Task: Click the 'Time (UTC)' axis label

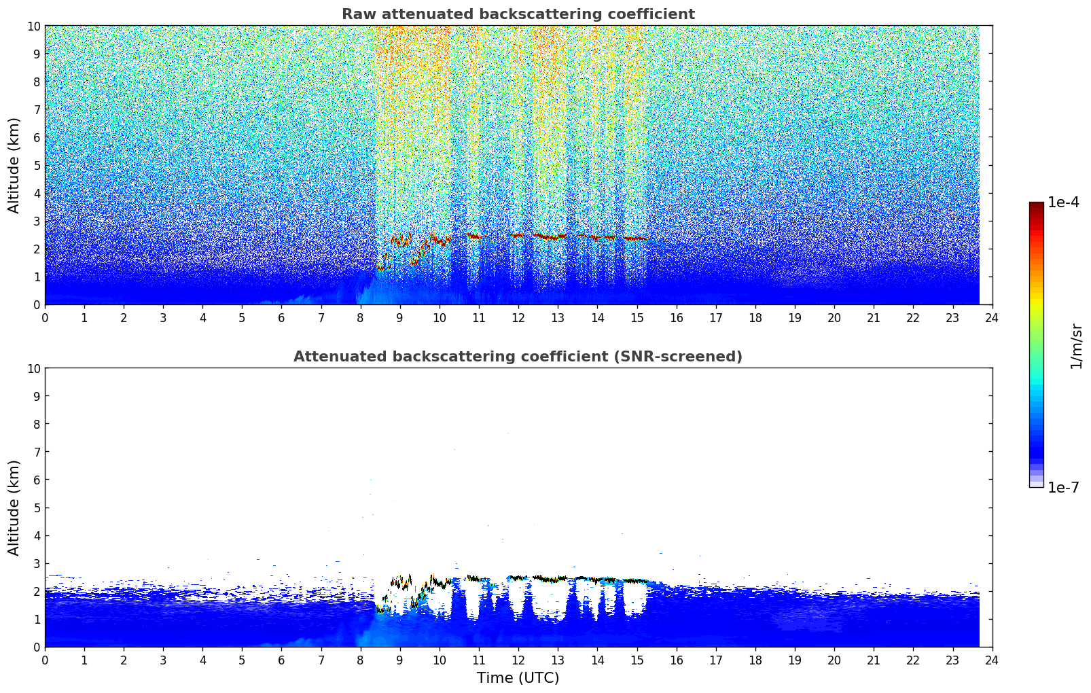Action: 518,677
